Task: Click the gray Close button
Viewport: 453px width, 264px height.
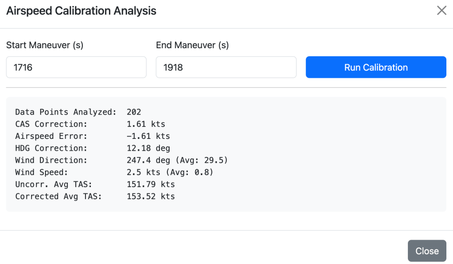Action: point(426,251)
